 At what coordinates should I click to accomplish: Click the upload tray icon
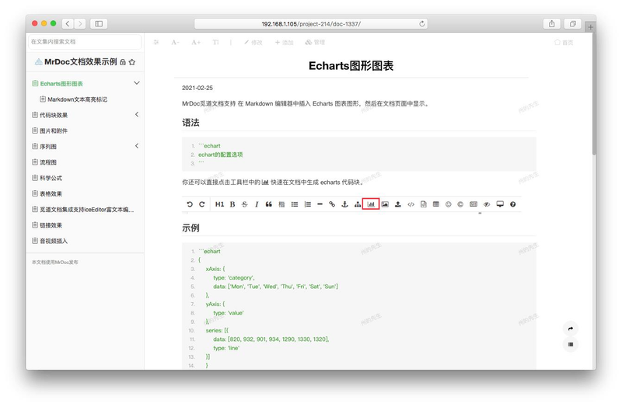pyautogui.click(x=398, y=204)
